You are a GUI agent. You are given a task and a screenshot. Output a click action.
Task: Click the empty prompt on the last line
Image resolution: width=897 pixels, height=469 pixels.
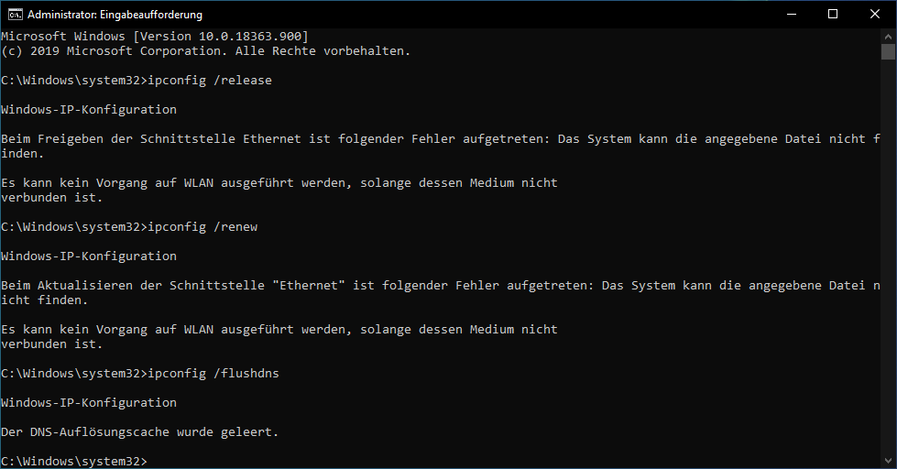pos(74,461)
